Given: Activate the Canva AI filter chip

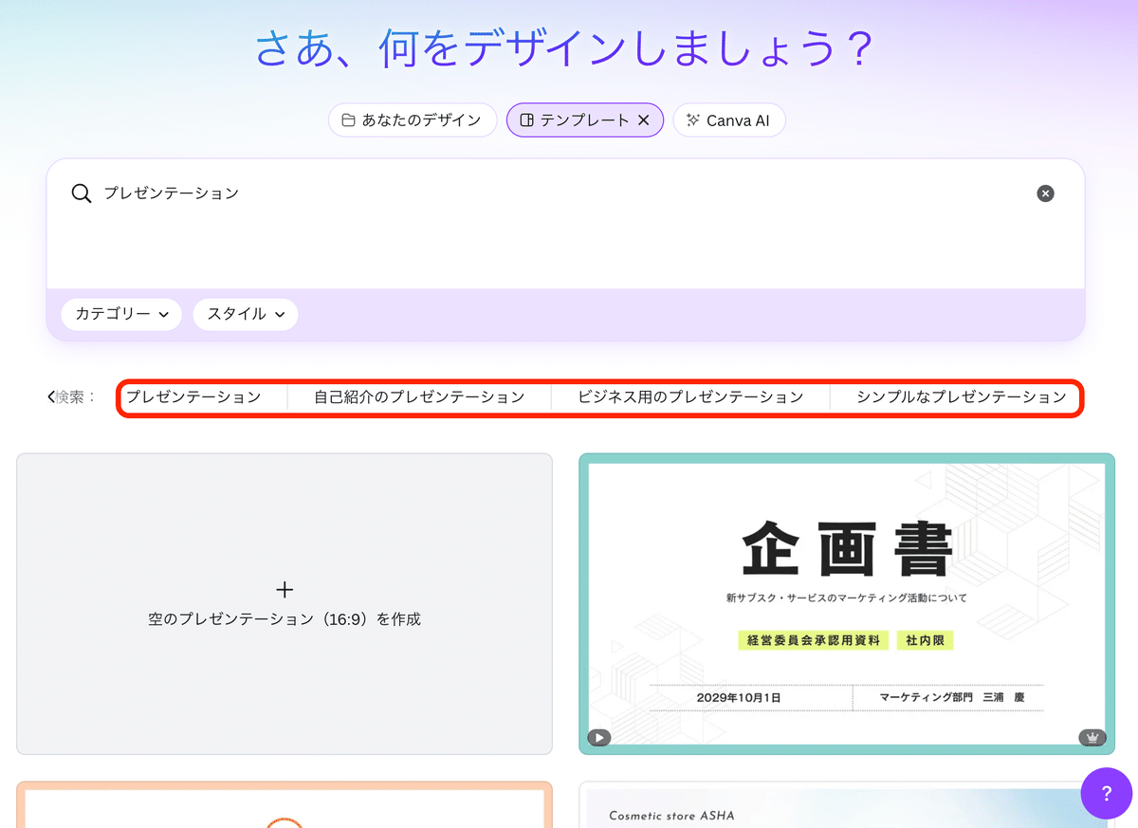Looking at the screenshot, I should (x=728, y=120).
